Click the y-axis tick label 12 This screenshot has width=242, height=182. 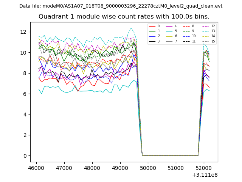pos(23,32)
